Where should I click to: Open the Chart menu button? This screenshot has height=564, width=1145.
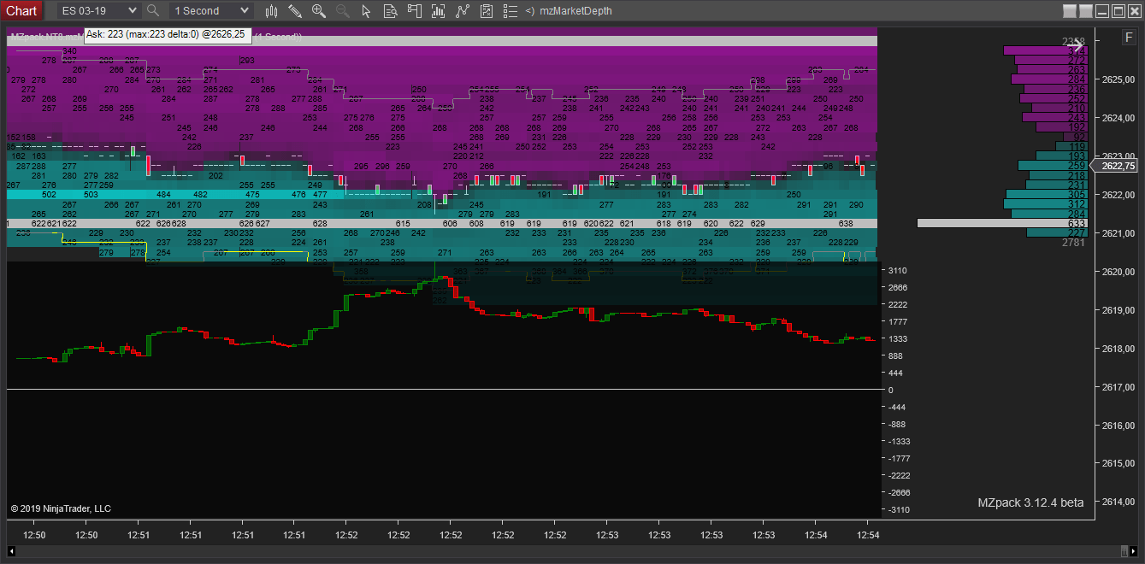click(21, 10)
